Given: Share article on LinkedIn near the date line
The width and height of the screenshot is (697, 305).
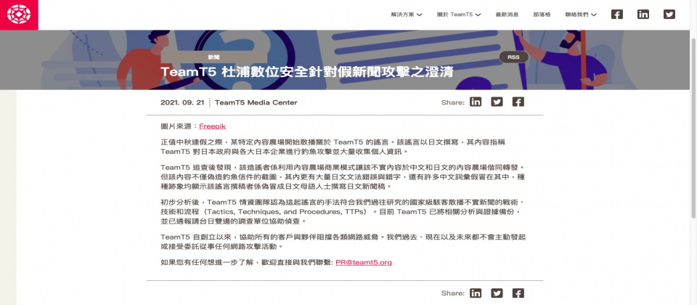Looking at the screenshot, I should coord(476,102).
